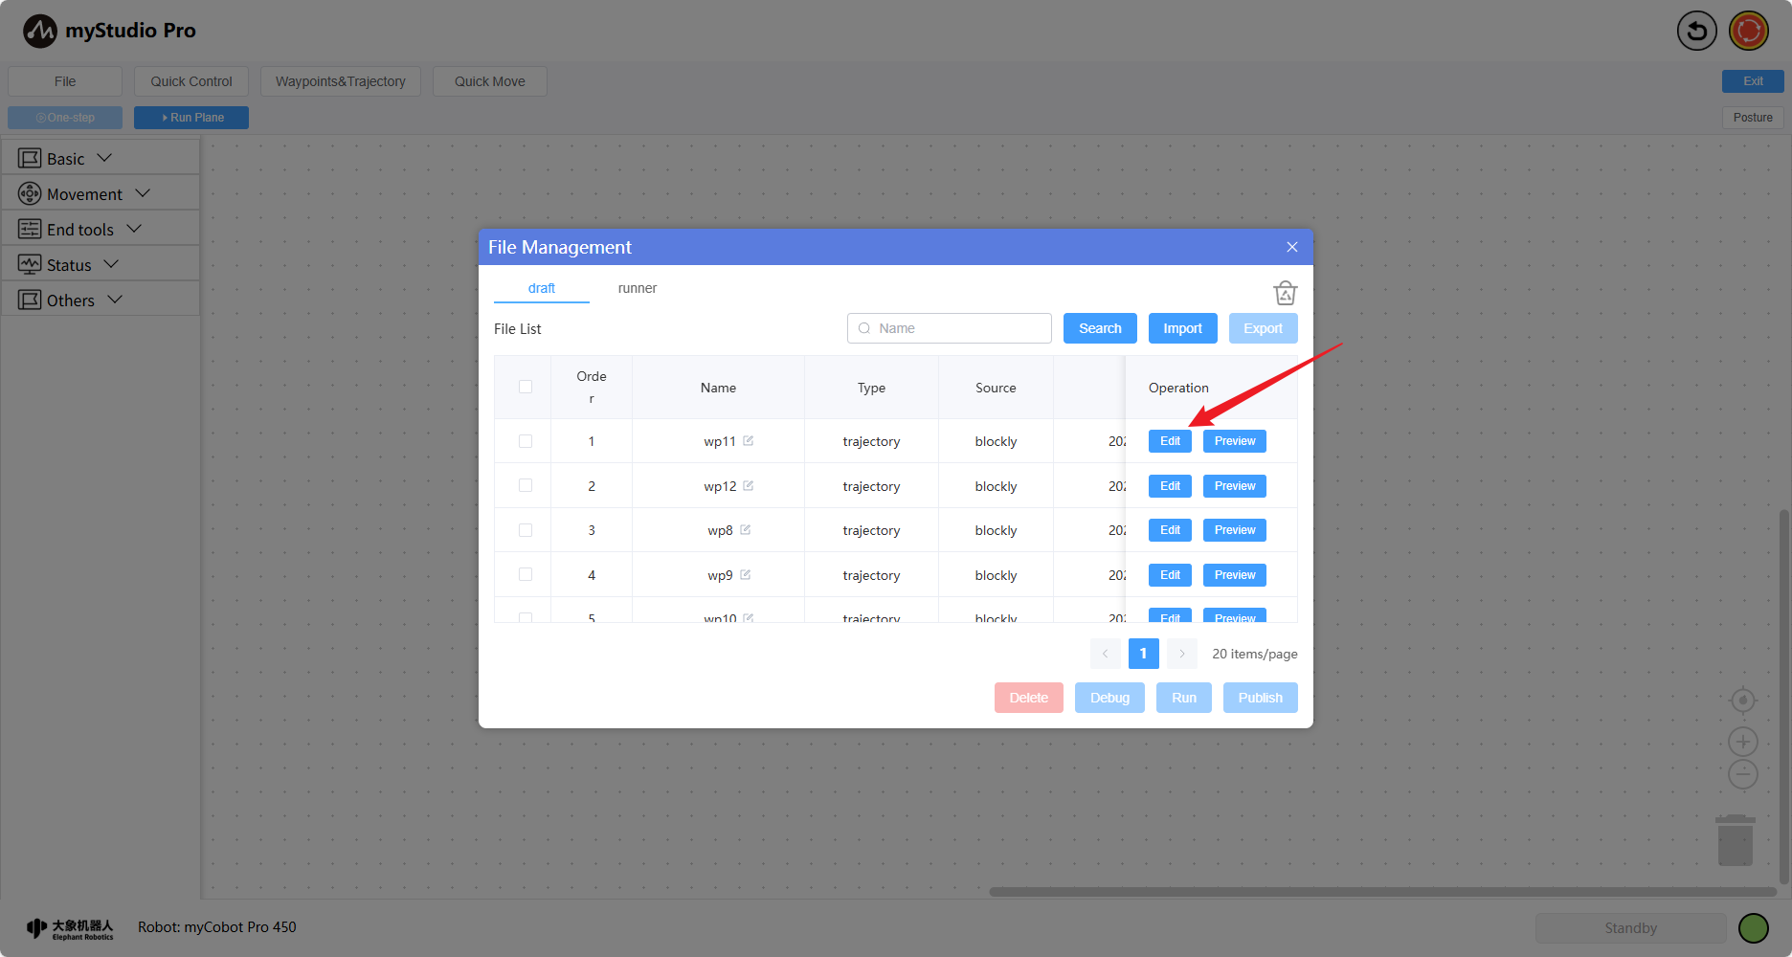The height and width of the screenshot is (957, 1792).
Task: Toggle the select-all checkbox in table header
Action: pos(526,387)
